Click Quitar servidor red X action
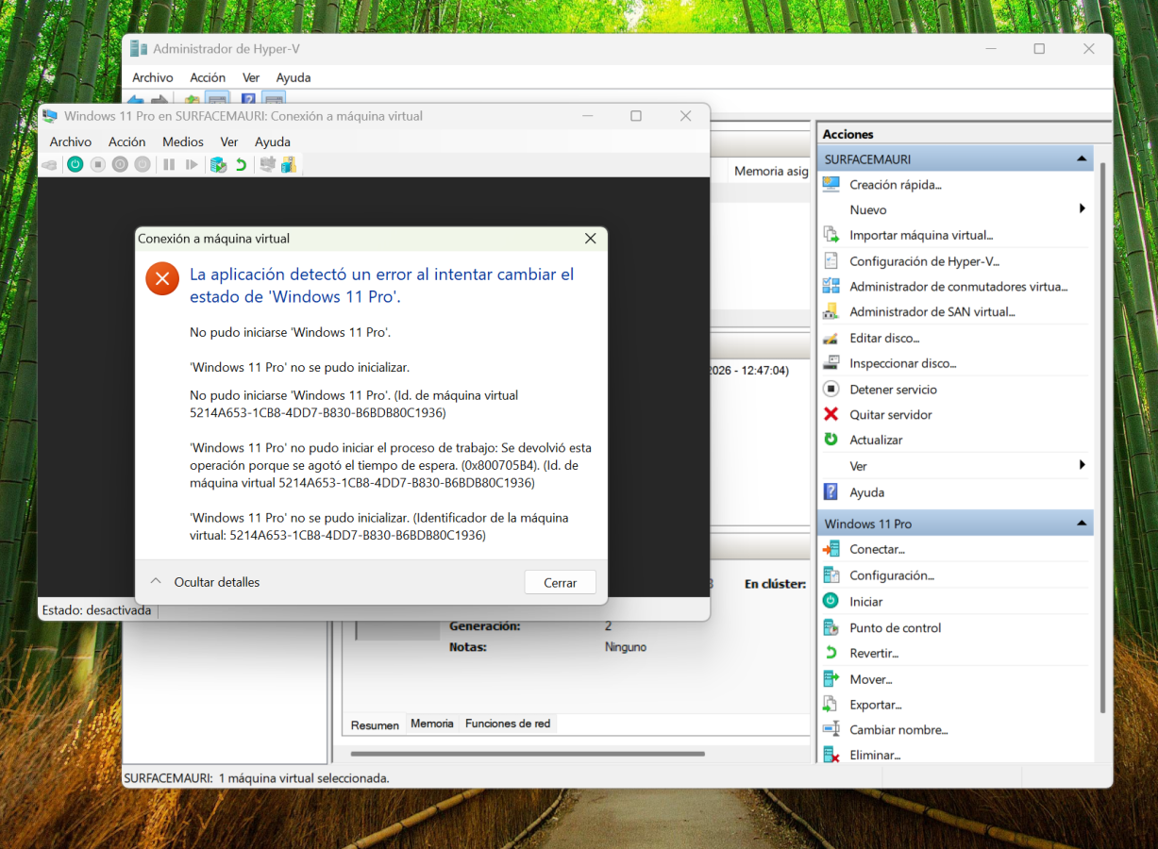 coord(890,415)
